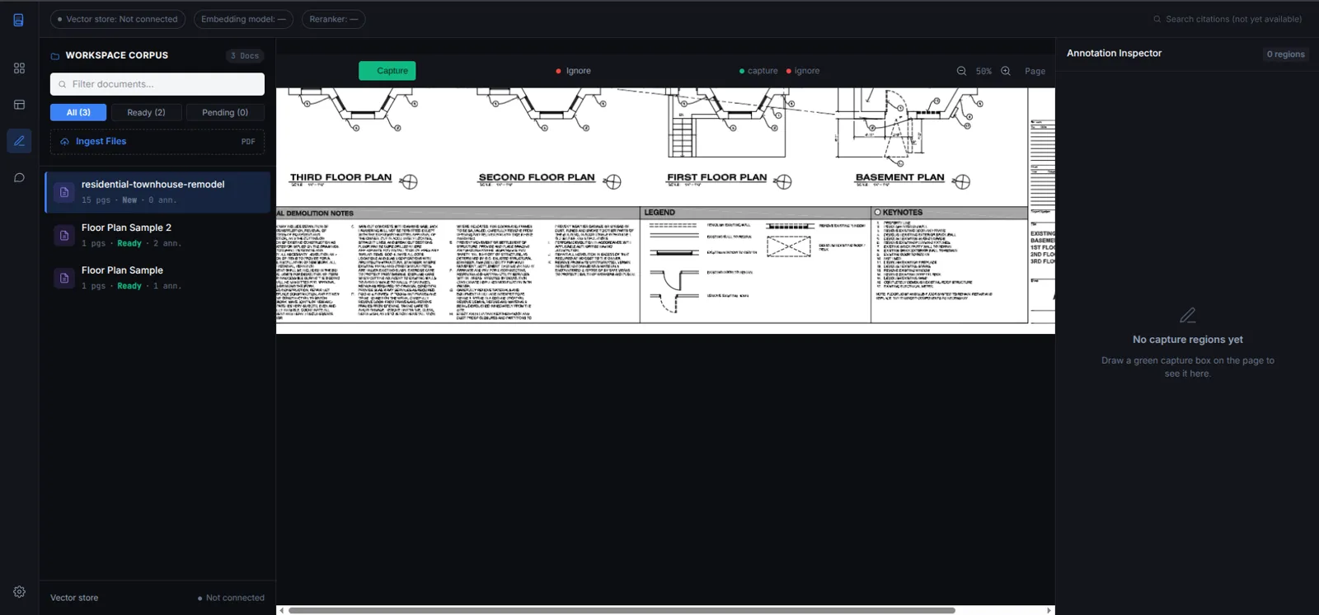Screen dimensions: 1319x615
Task: Click Search citations field
Action: pyautogui.click(x=1227, y=19)
